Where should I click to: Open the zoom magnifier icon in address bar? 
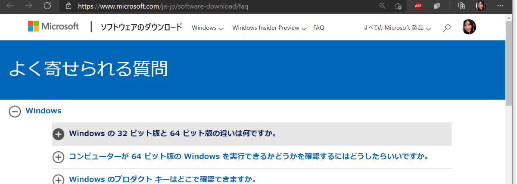pyautogui.click(x=382, y=6)
